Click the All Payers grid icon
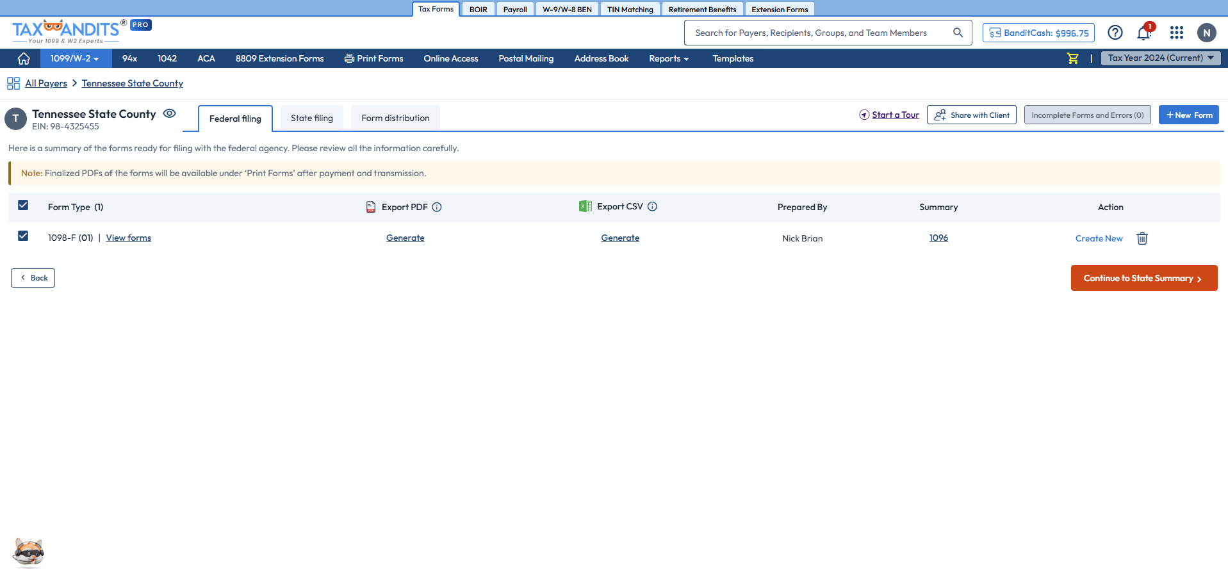 tap(13, 83)
